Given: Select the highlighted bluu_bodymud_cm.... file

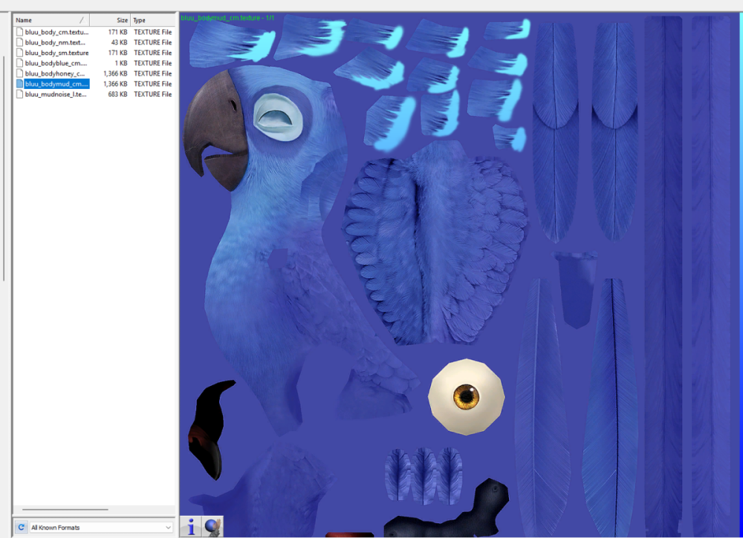Looking at the screenshot, I should coord(56,84).
